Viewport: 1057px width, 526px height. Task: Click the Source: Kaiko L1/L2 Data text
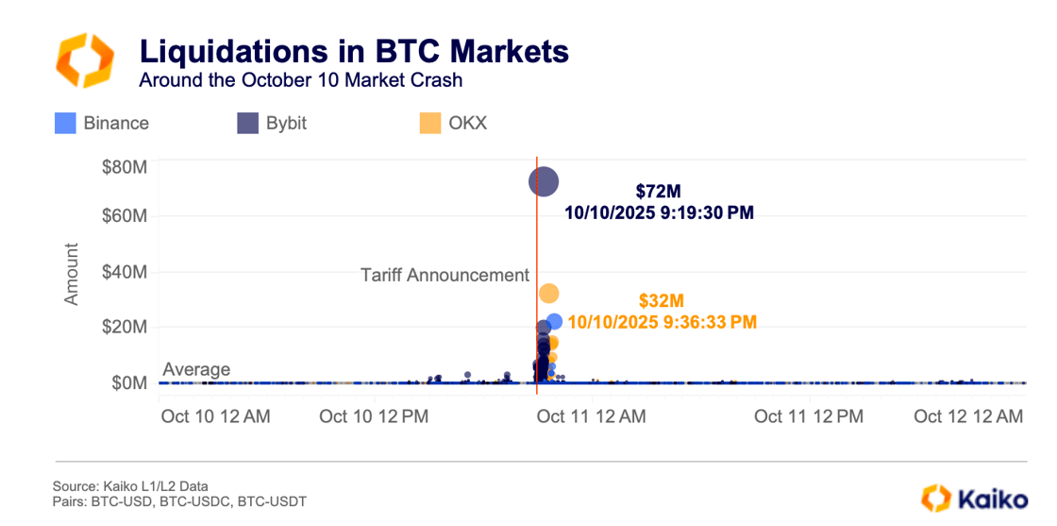tap(130, 485)
